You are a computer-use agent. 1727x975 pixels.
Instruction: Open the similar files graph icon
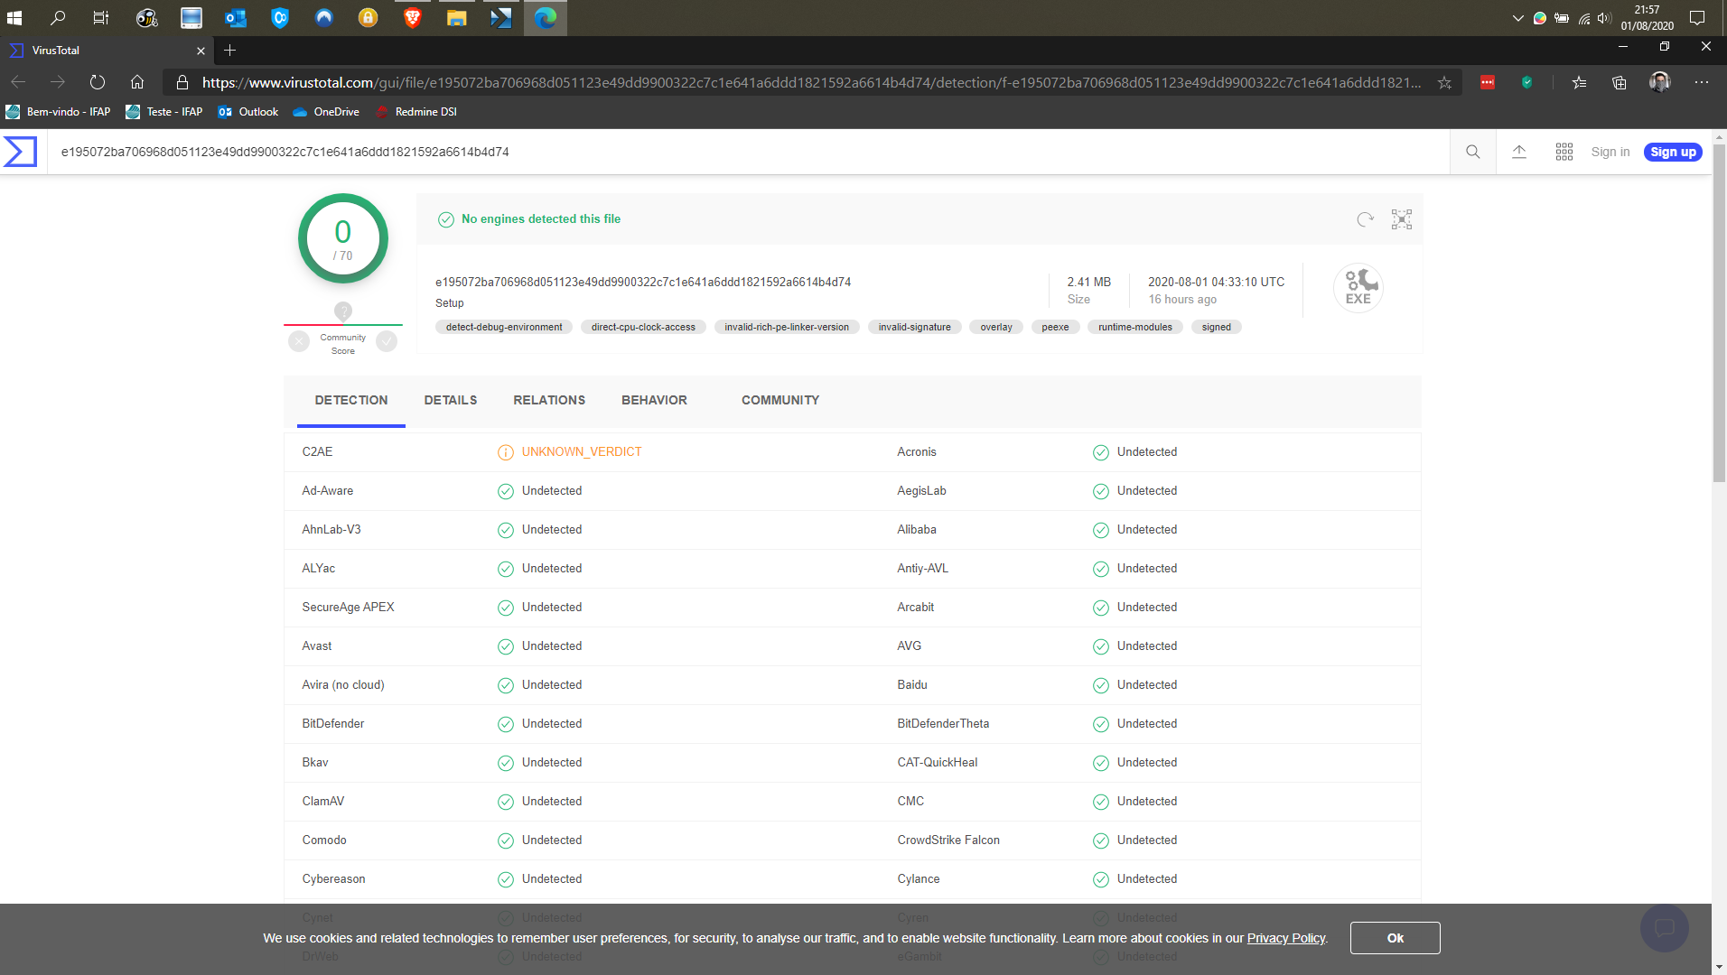1401,219
